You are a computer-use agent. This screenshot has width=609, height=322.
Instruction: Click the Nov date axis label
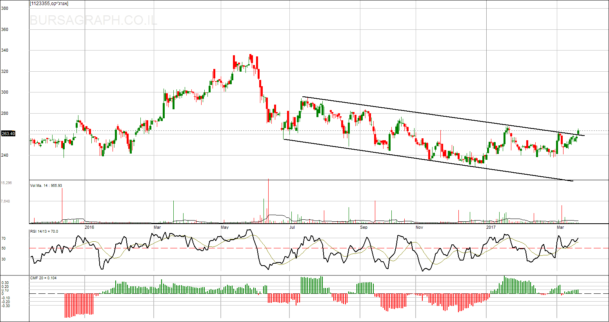419,228
